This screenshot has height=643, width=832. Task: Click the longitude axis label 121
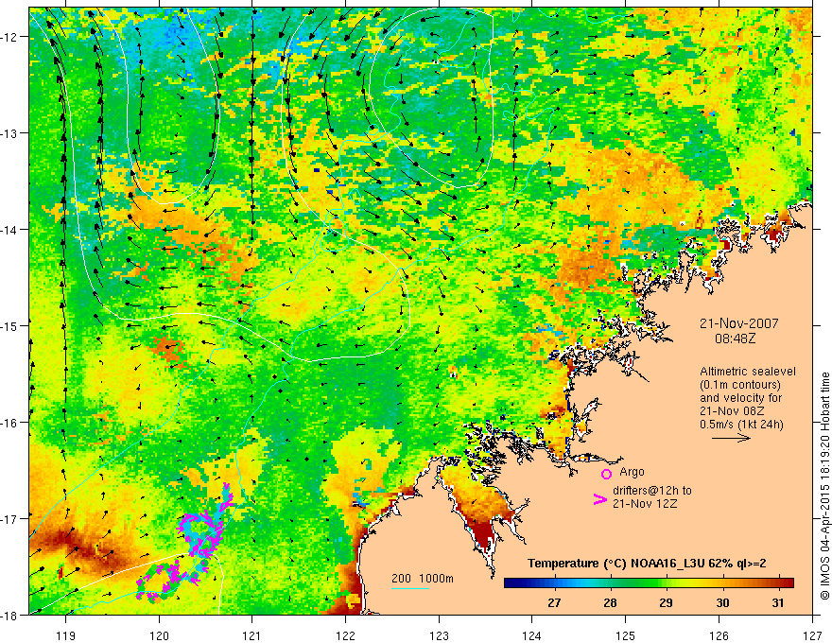coord(252,635)
